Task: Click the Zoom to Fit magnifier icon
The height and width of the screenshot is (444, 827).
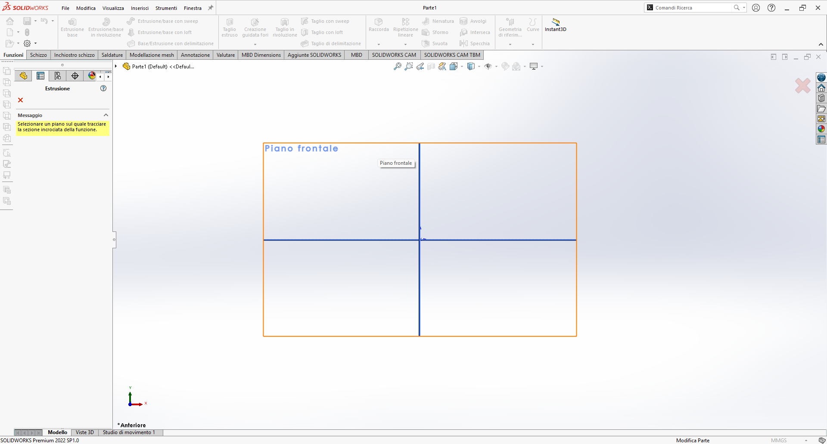Action: click(x=398, y=66)
